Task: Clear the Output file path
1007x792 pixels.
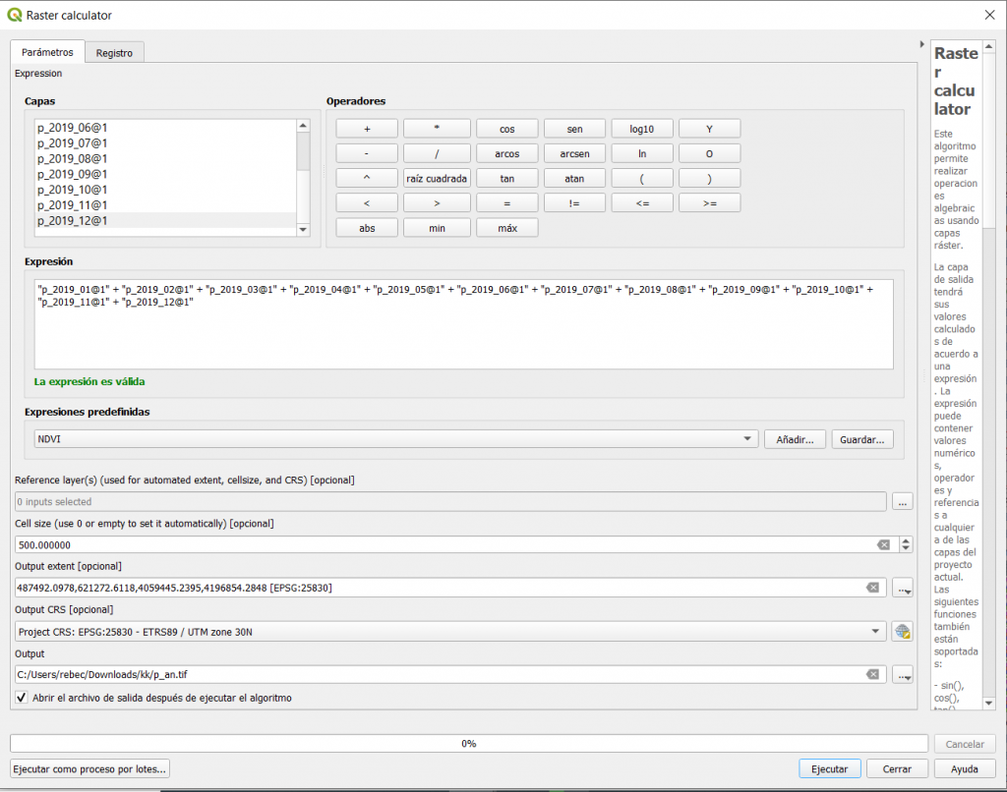Action: point(872,674)
